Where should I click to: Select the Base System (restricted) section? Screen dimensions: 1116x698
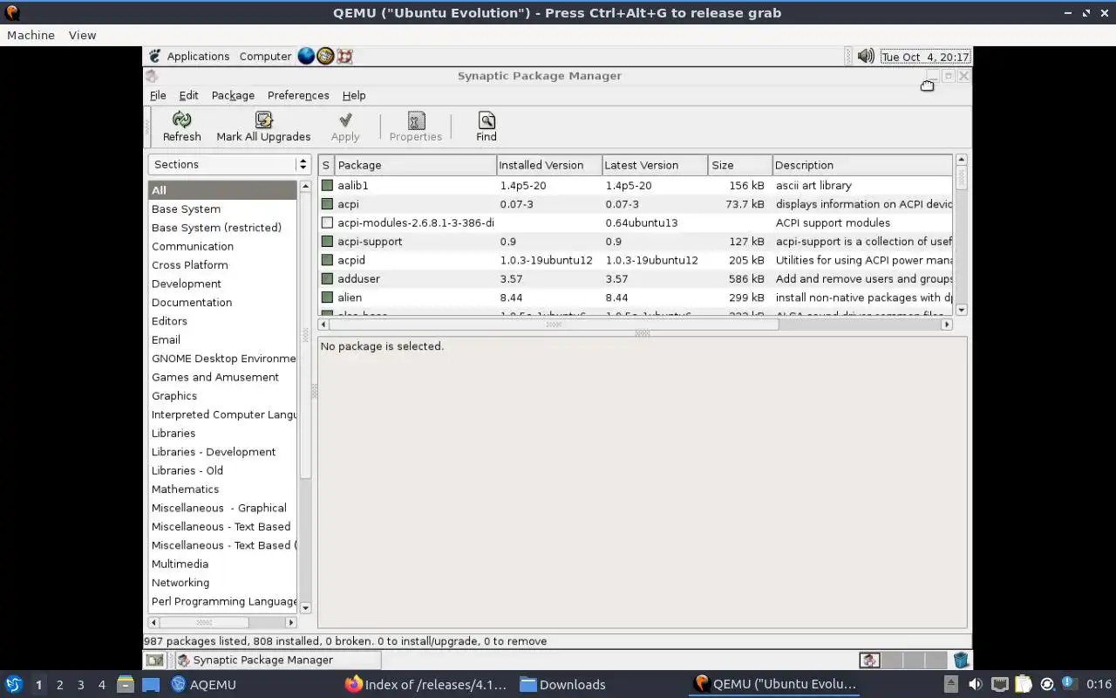pyautogui.click(x=222, y=228)
